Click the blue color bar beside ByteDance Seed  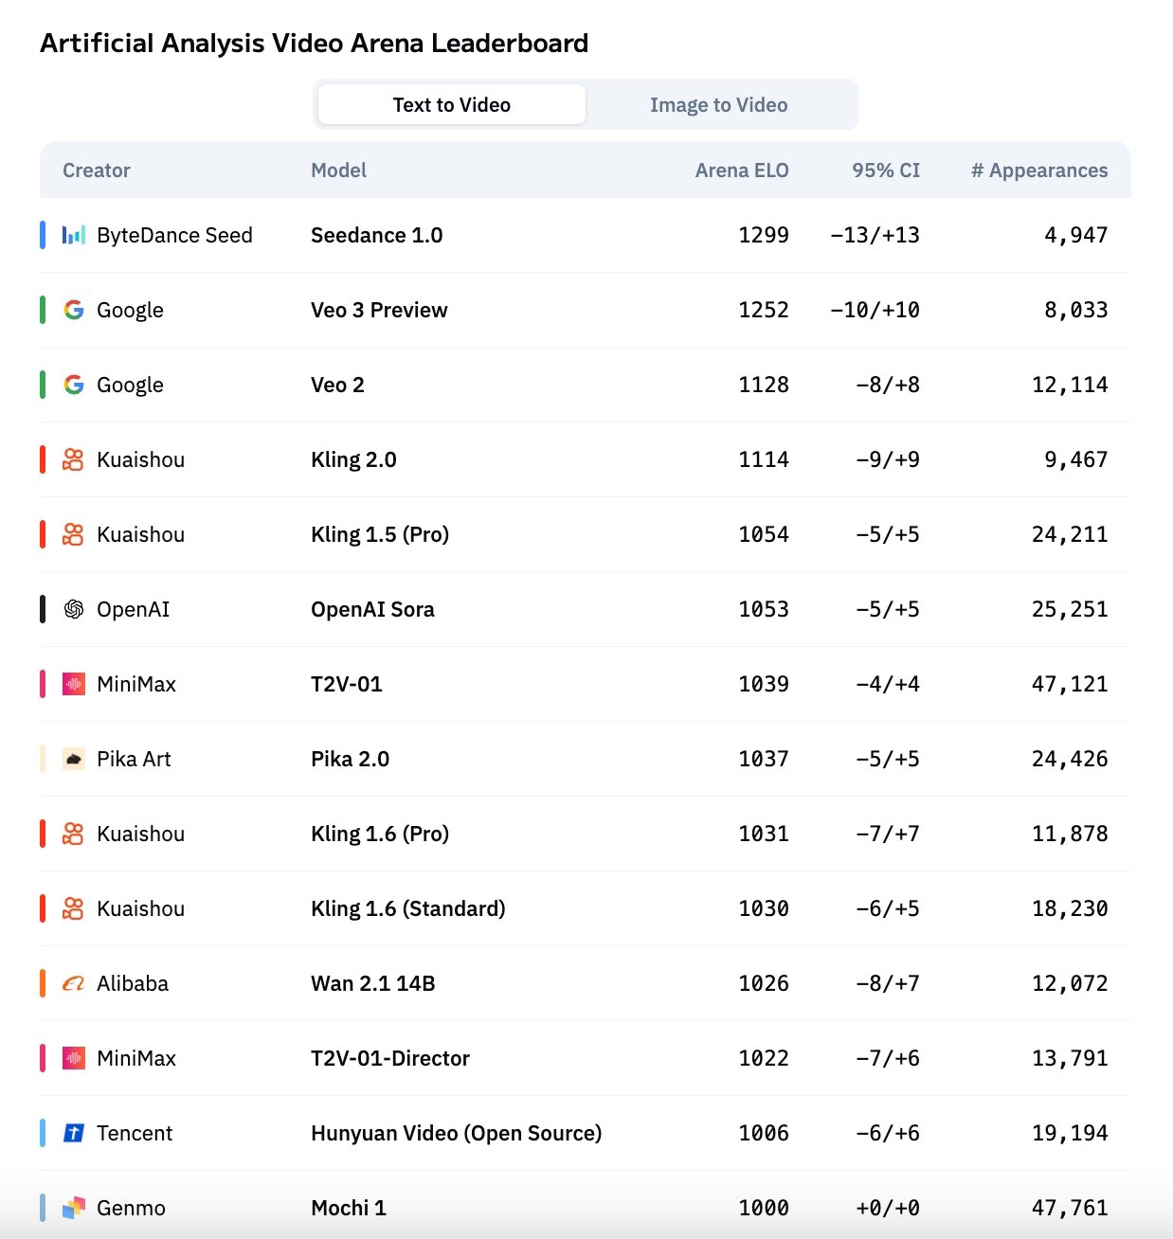tap(43, 235)
